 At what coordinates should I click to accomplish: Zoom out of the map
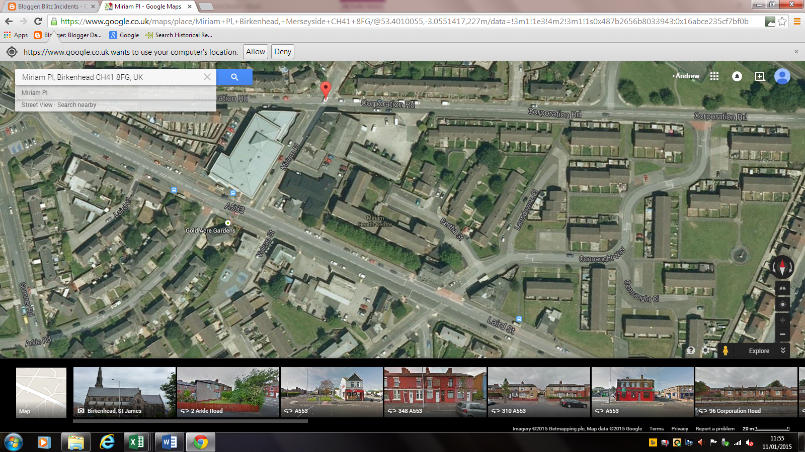pyautogui.click(x=782, y=334)
